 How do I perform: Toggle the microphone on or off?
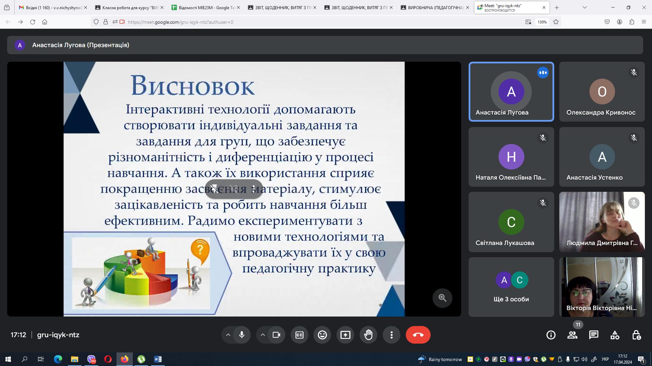click(x=242, y=335)
